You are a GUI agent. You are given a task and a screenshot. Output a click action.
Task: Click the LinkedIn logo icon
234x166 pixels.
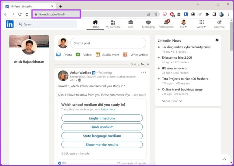(10, 24)
